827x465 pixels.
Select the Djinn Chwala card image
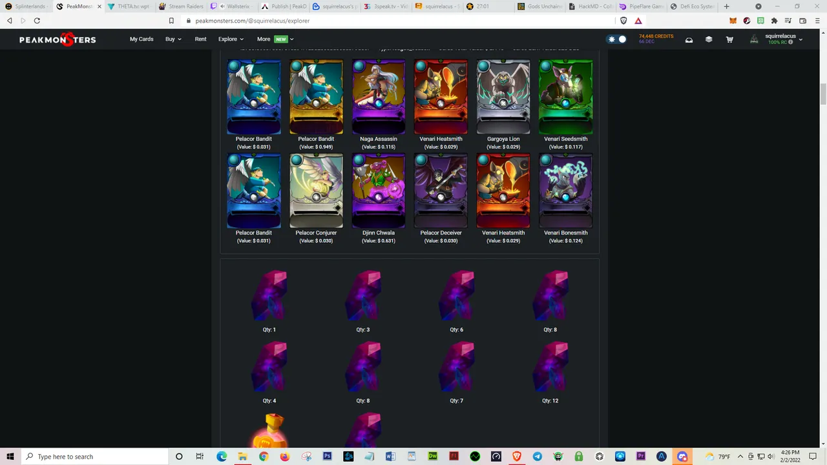pos(379,191)
